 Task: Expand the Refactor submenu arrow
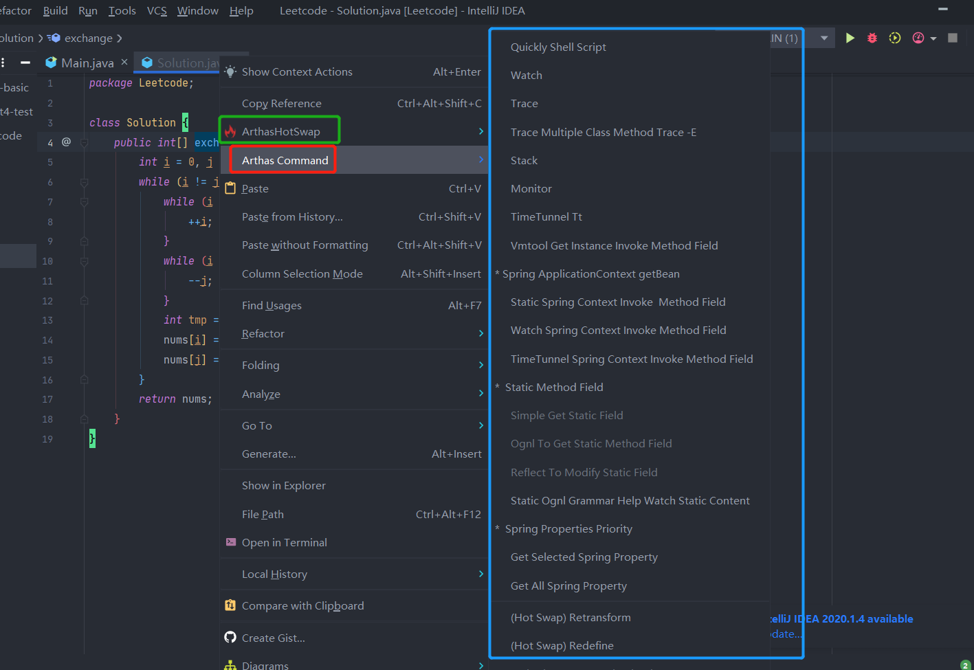(x=480, y=333)
